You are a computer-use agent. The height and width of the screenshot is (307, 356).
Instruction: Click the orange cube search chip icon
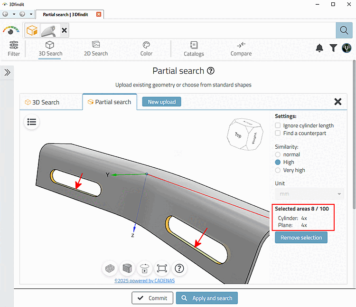tap(32, 30)
